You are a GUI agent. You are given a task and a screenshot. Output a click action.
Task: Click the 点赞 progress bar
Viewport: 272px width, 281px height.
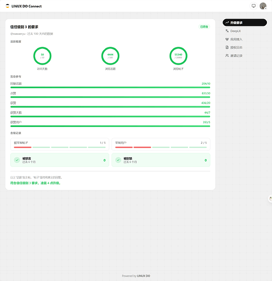(110, 97)
